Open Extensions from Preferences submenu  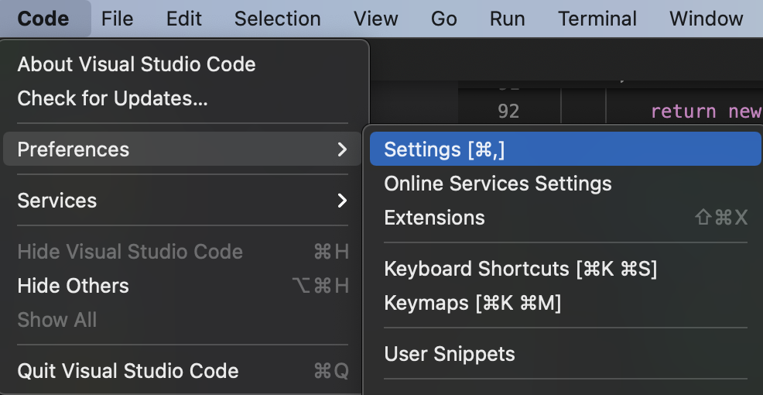[x=566, y=217]
